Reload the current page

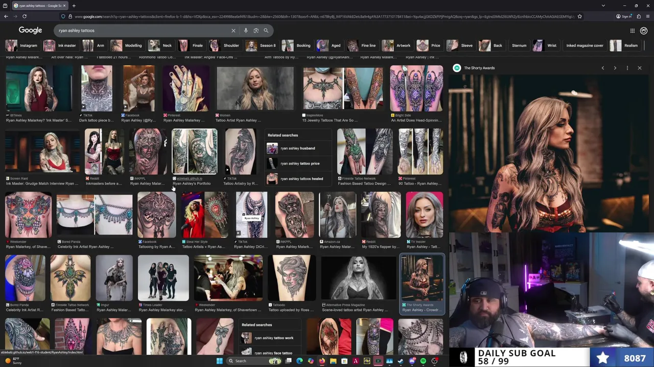(24, 16)
